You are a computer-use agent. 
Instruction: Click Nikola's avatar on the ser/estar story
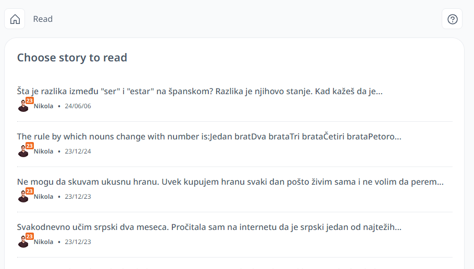click(x=23, y=106)
